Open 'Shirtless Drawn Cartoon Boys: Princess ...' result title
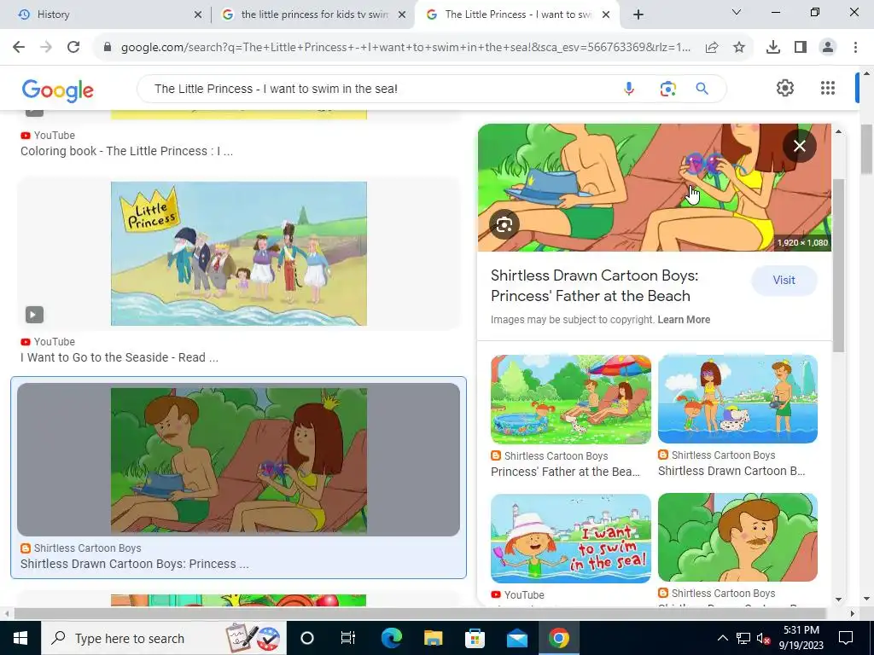 click(134, 564)
